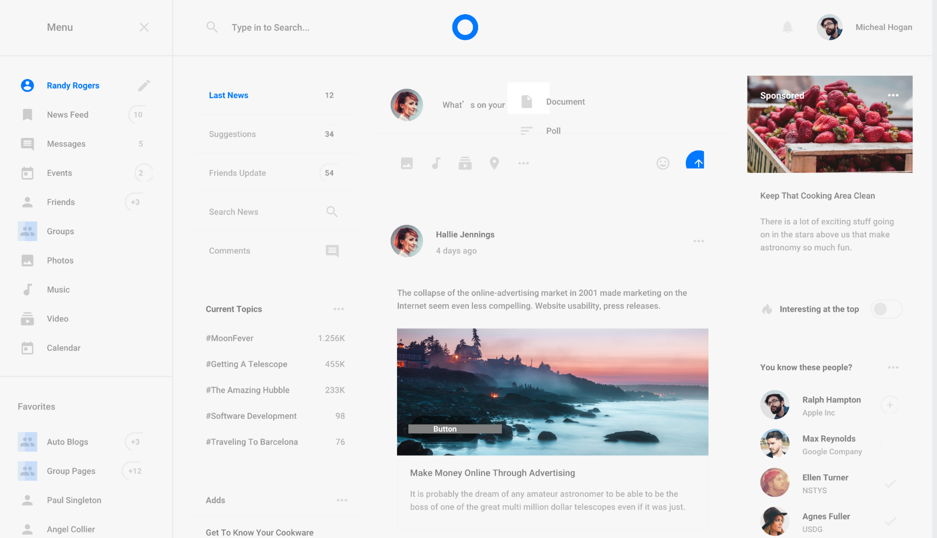Attach an image using the photo icon
Screen dimensions: 937x538
point(407,163)
